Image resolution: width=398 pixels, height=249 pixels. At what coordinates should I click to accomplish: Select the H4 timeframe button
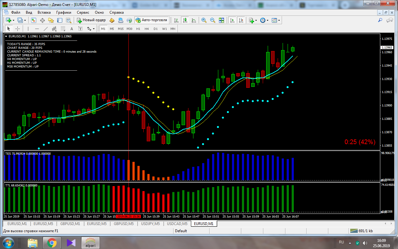click(x=147, y=29)
